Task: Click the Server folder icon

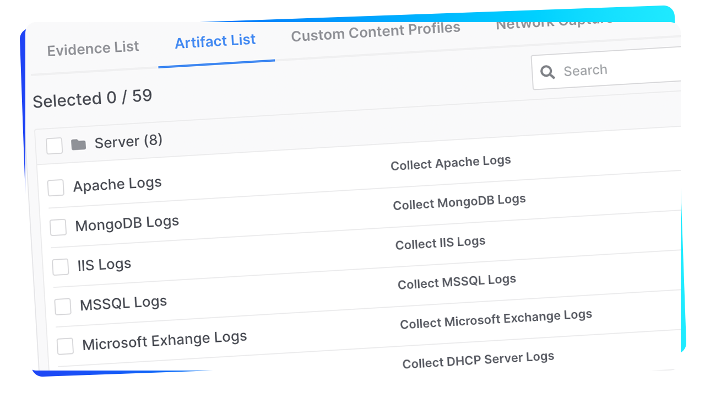Action: pyautogui.click(x=79, y=145)
